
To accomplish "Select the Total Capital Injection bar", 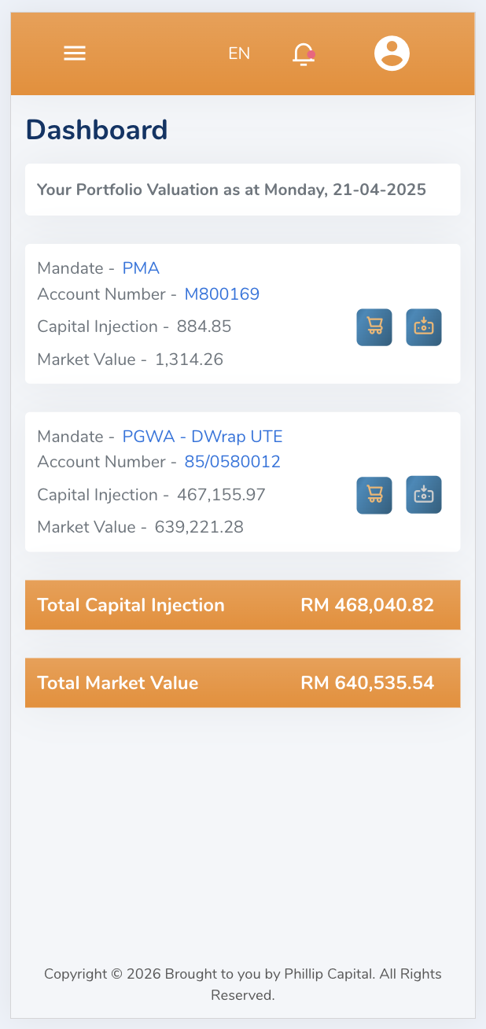I will coord(242,605).
